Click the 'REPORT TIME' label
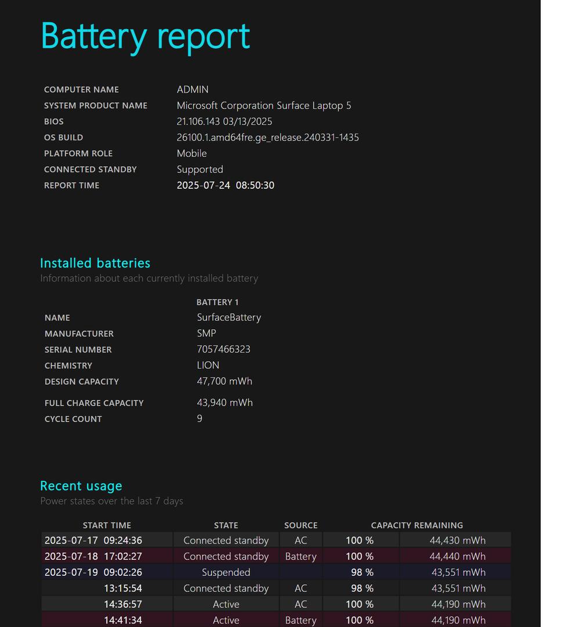The height and width of the screenshot is (627, 568). [71, 186]
